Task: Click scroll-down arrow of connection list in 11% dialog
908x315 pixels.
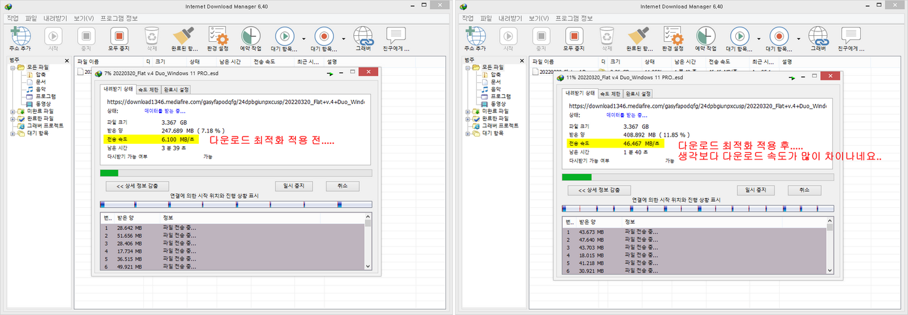Action: coord(830,271)
